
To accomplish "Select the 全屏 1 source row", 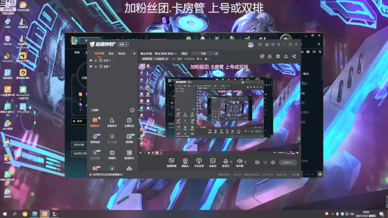I will pos(113,66).
